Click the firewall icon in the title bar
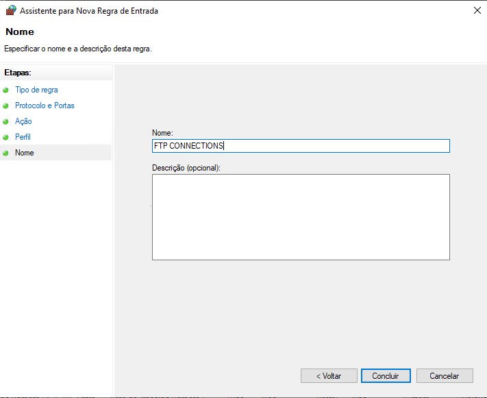The width and height of the screenshot is (487, 398). [10, 10]
